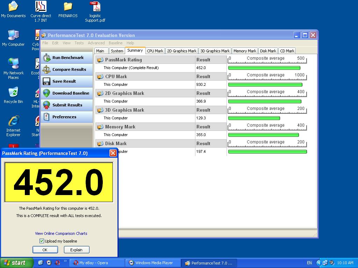
Task: Switch to the CD Mark tab
Action: [x=287, y=51]
